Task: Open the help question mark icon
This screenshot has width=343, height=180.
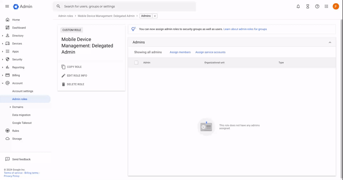Action: [x=317, y=6]
